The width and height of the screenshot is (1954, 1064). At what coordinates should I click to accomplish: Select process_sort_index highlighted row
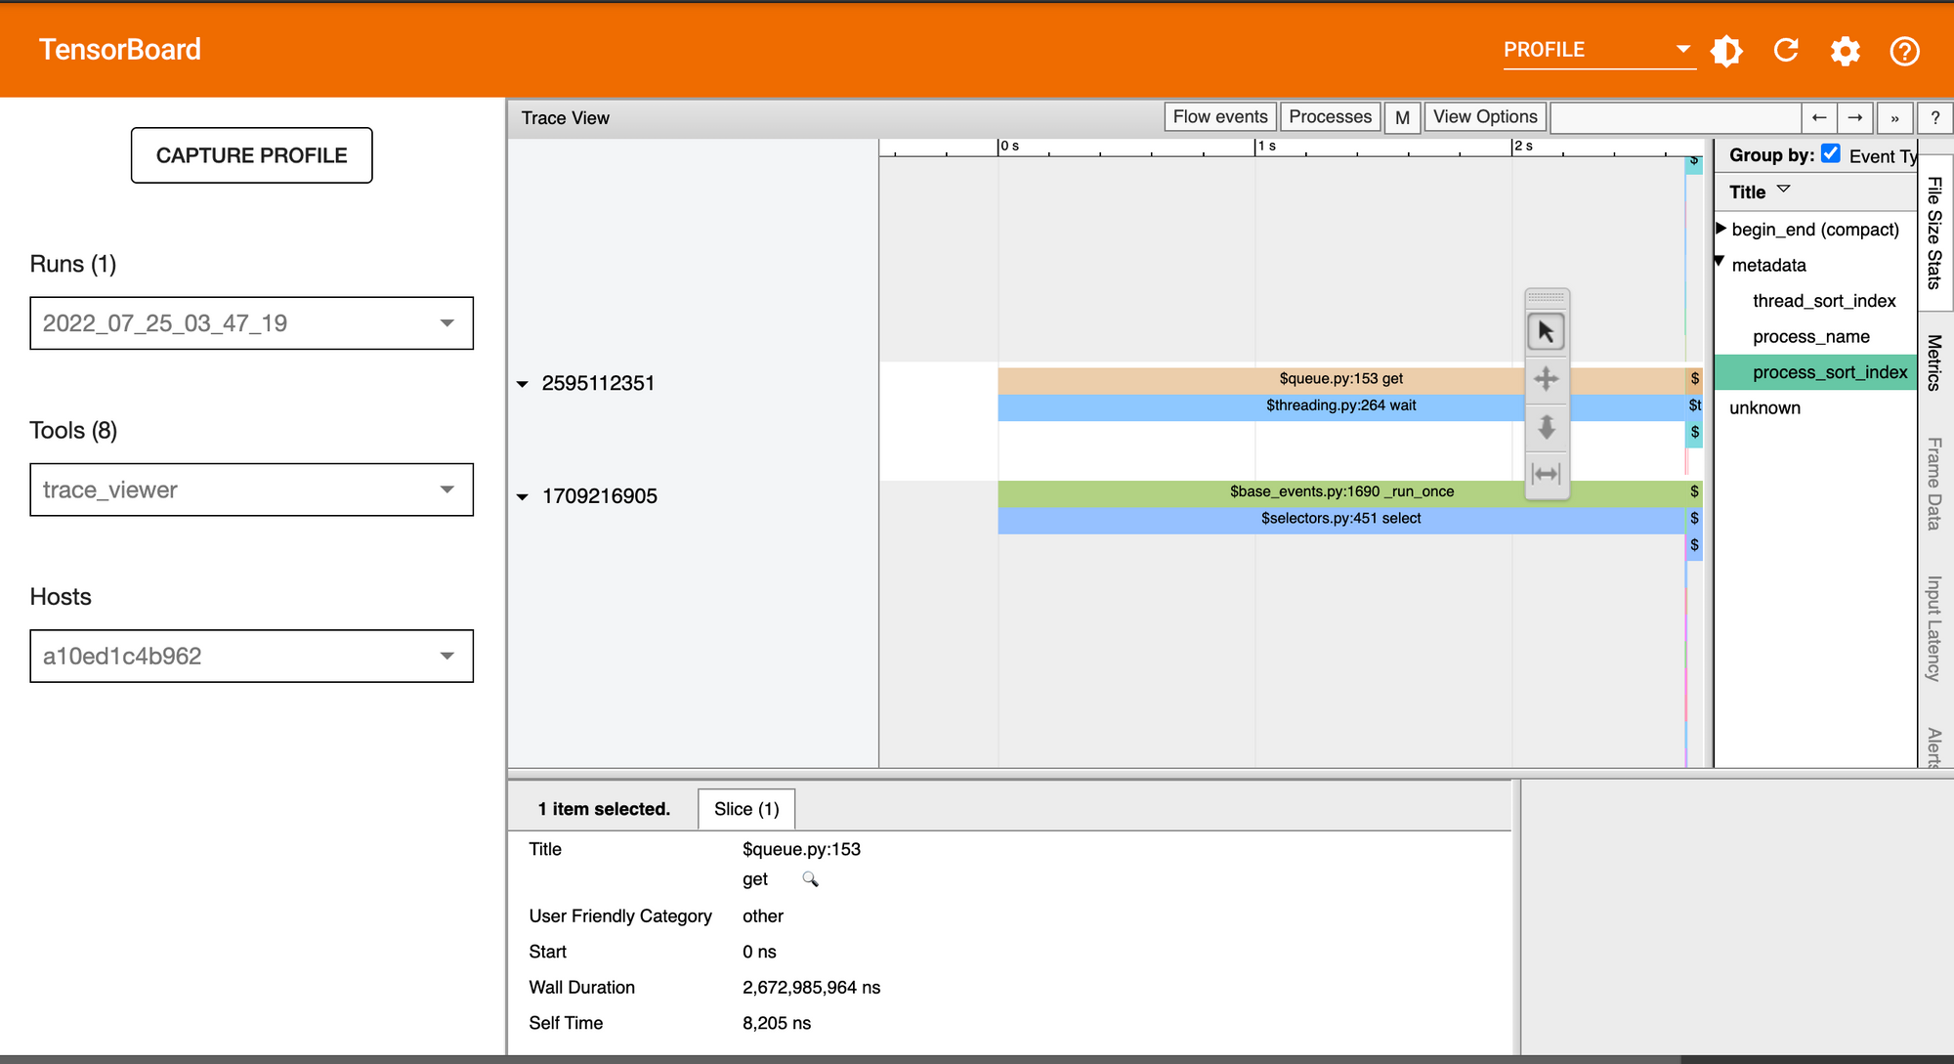pyautogui.click(x=1816, y=372)
